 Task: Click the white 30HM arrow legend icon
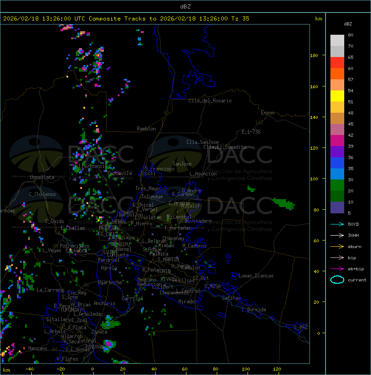point(337,235)
